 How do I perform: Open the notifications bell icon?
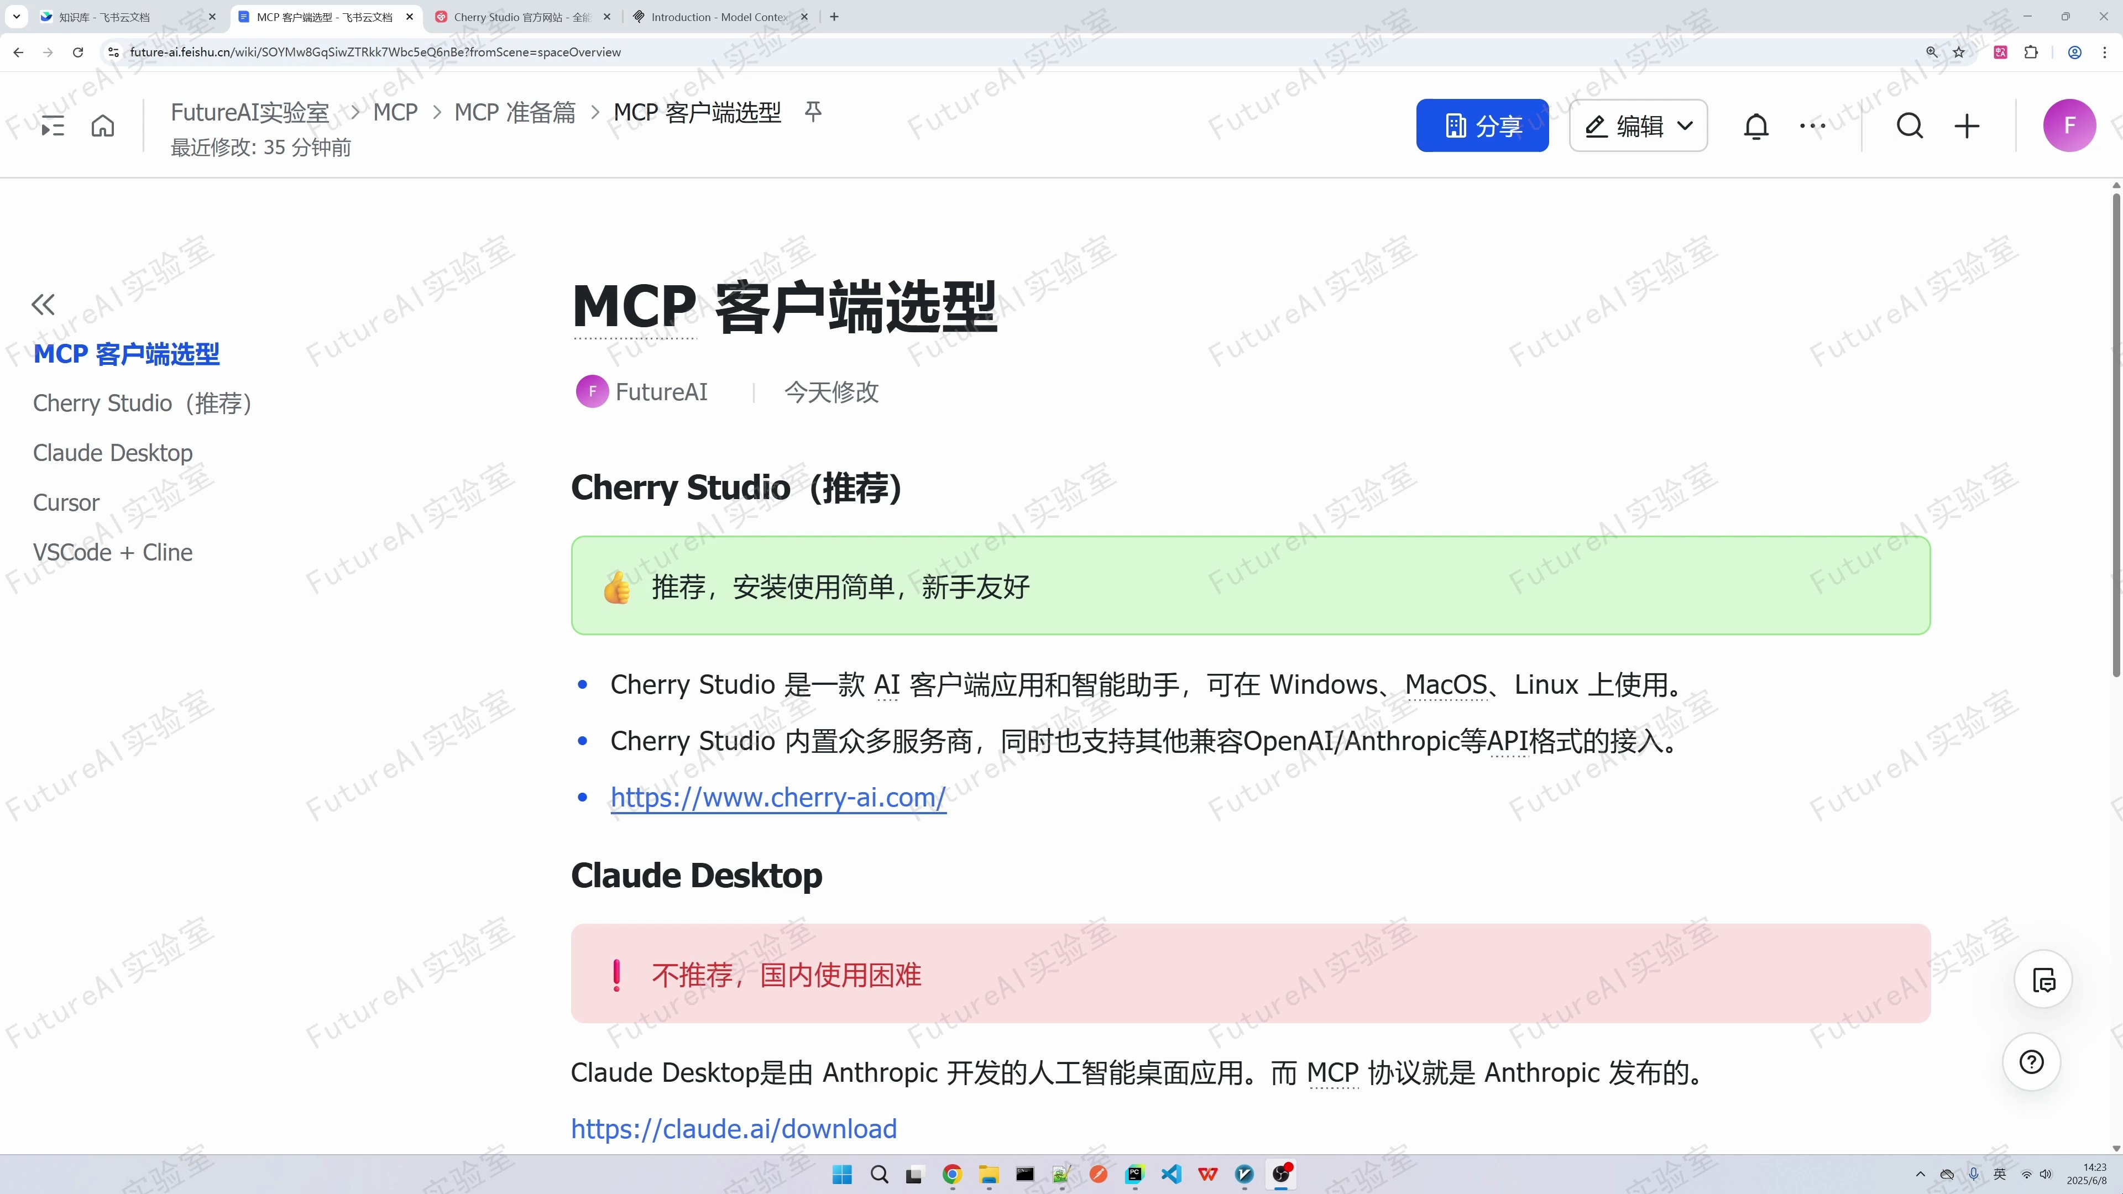point(1756,125)
